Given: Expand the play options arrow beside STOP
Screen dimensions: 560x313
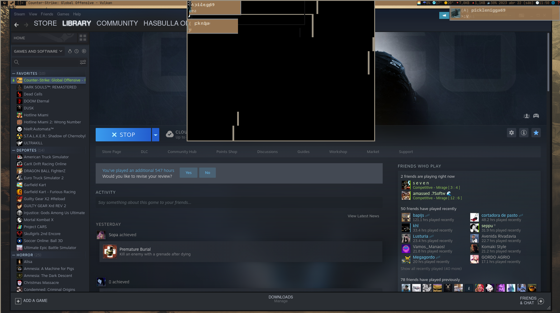Looking at the screenshot, I should click(x=156, y=134).
